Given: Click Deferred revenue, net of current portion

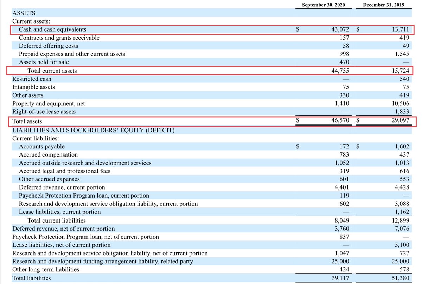Looking at the screenshot, I should [x=64, y=229].
